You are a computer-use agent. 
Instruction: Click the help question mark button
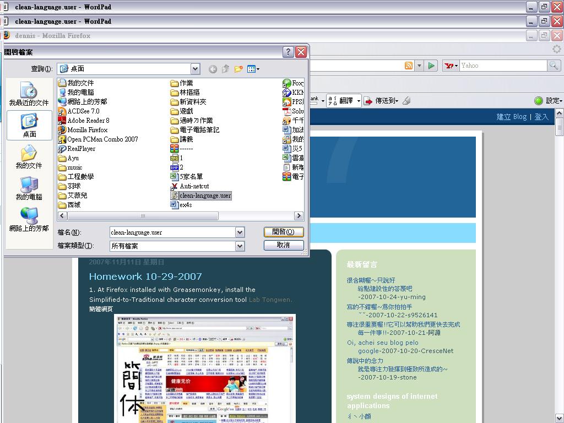tap(288, 52)
